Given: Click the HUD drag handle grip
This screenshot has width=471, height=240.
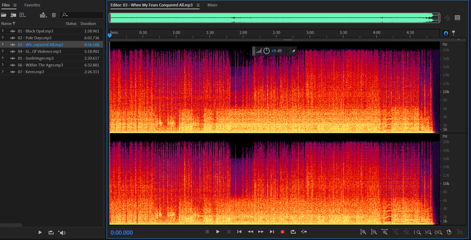Looking at the screenshot, I should pyautogui.click(x=254, y=51).
